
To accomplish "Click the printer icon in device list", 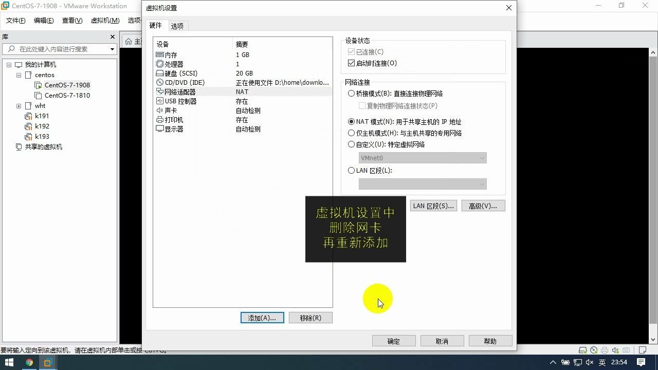I will tap(160, 119).
